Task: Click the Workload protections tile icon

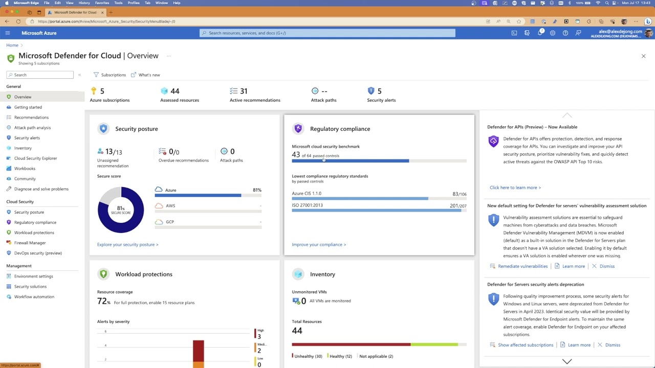Action: [103, 274]
